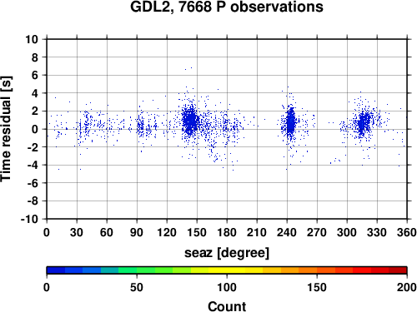Click the y-axis tick label 10

click(32, 39)
